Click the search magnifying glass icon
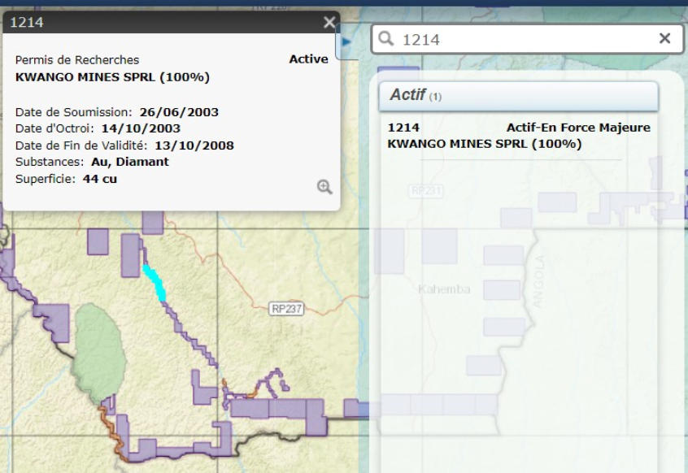 tap(386, 39)
